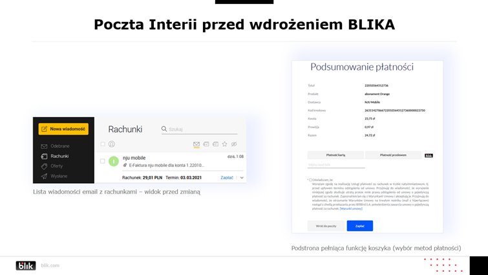488x275 pixels.
Task: Click the Kod kreskowy barcode number
Action: tap(395, 110)
